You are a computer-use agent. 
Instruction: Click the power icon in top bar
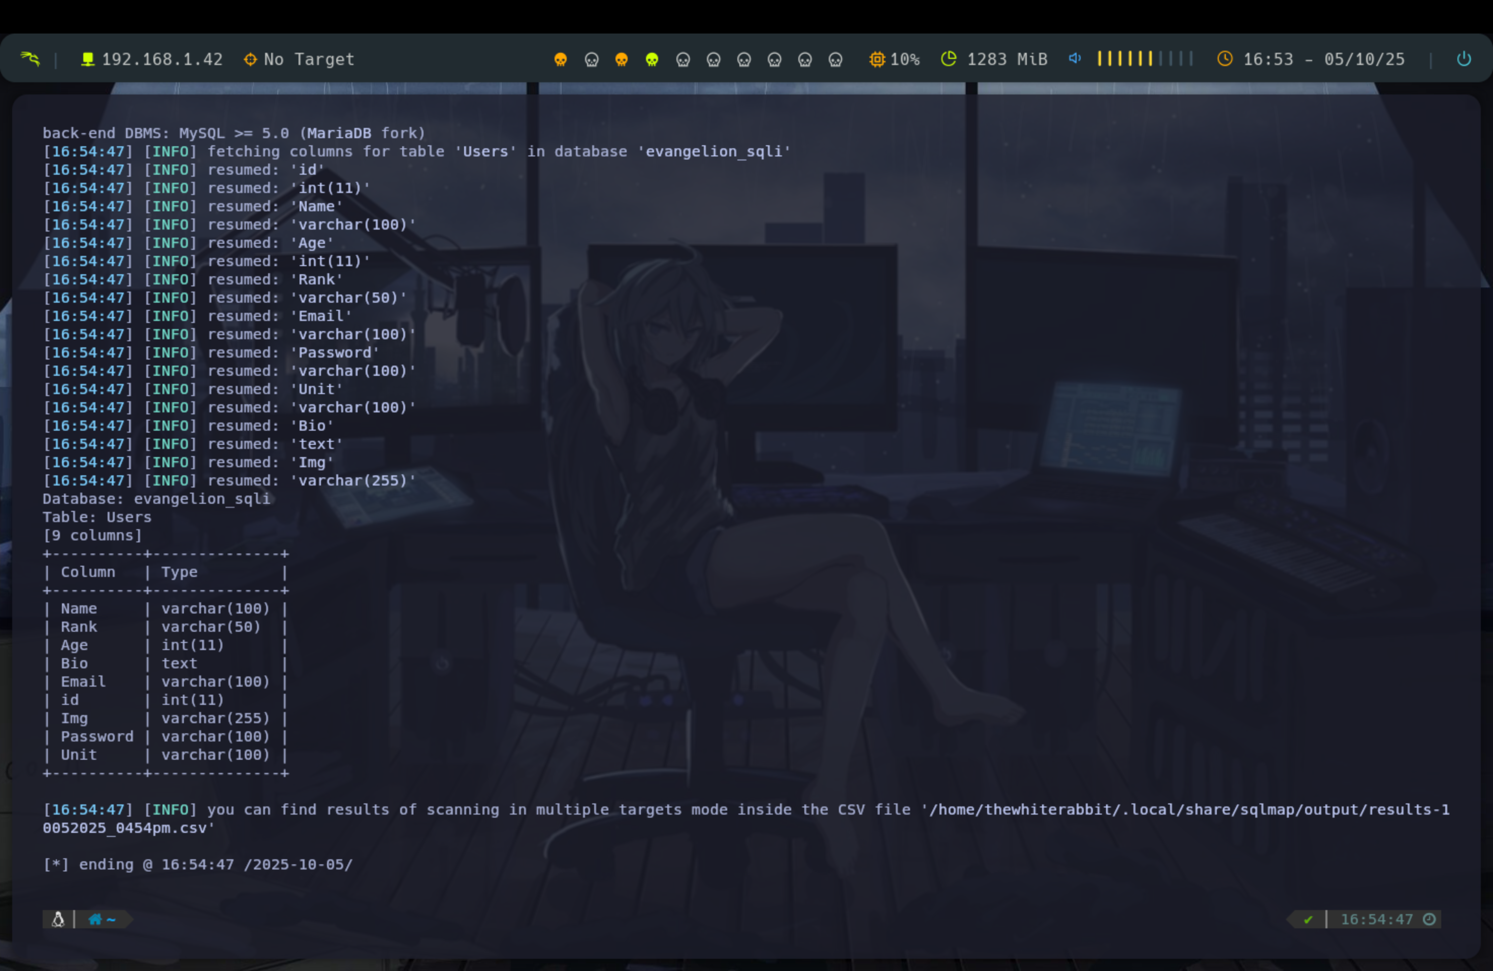tap(1463, 59)
